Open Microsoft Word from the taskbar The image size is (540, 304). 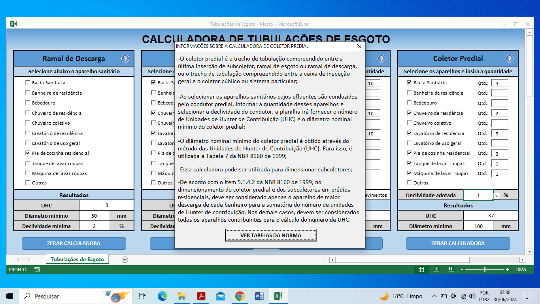tap(259, 296)
